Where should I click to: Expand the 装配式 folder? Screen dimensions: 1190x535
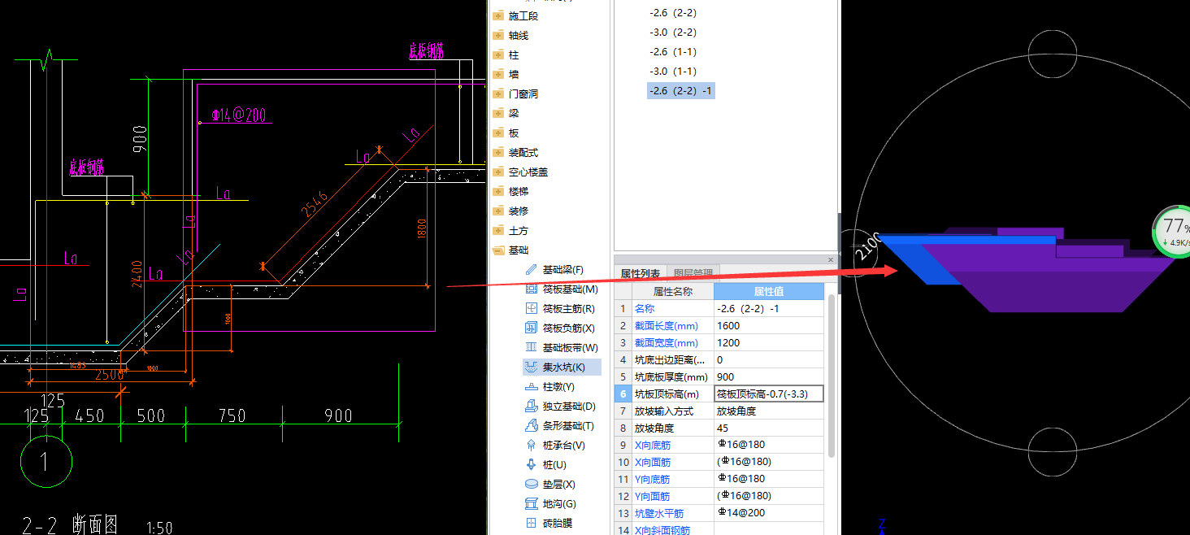[x=497, y=152]
